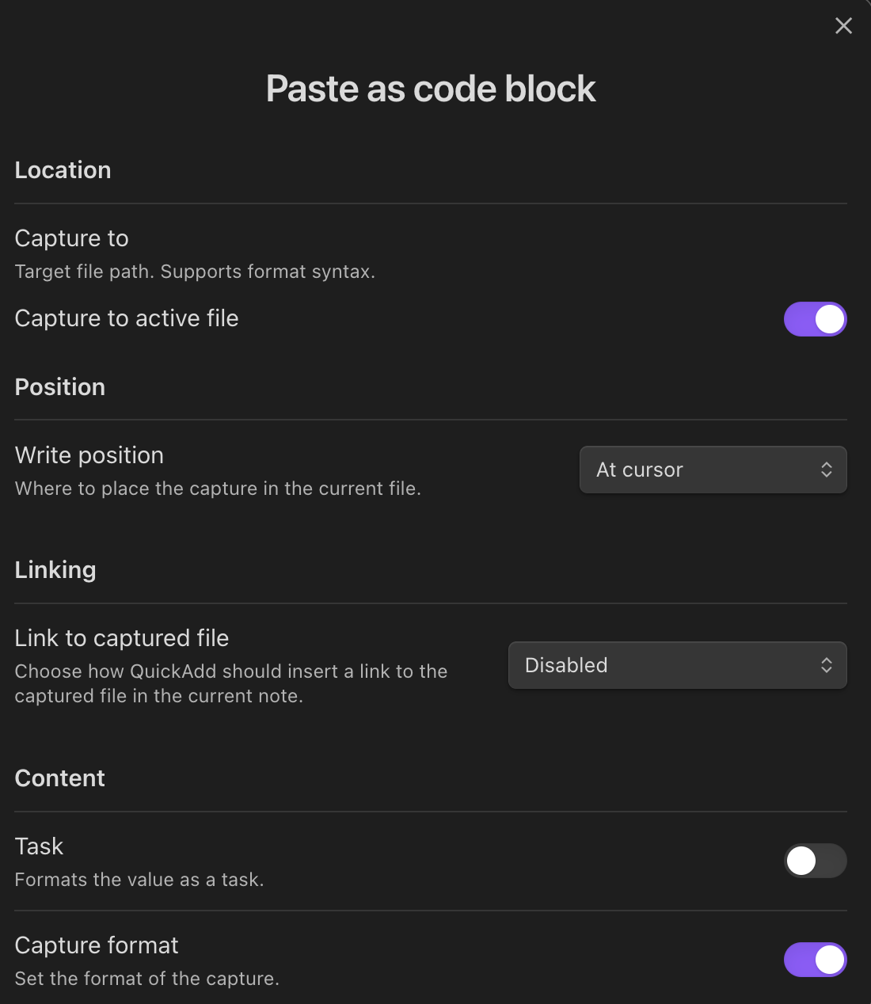The height and width of the screenshot is (1004, 871).
Task: Close the Paste as code block dialog
Action: tap(843, 26)
